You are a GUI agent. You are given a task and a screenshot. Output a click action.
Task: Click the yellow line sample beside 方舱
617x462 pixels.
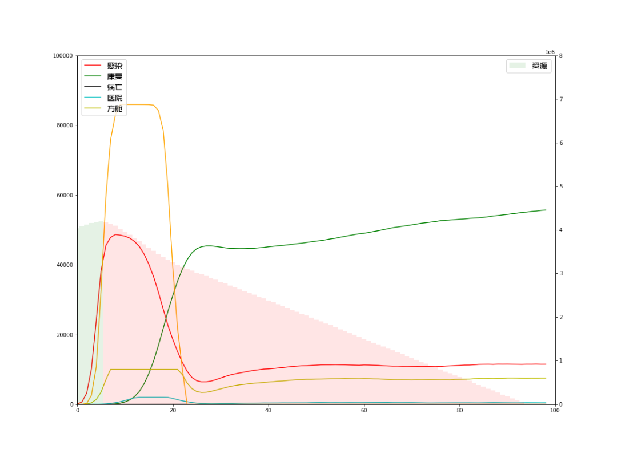[x=93, y=108]
